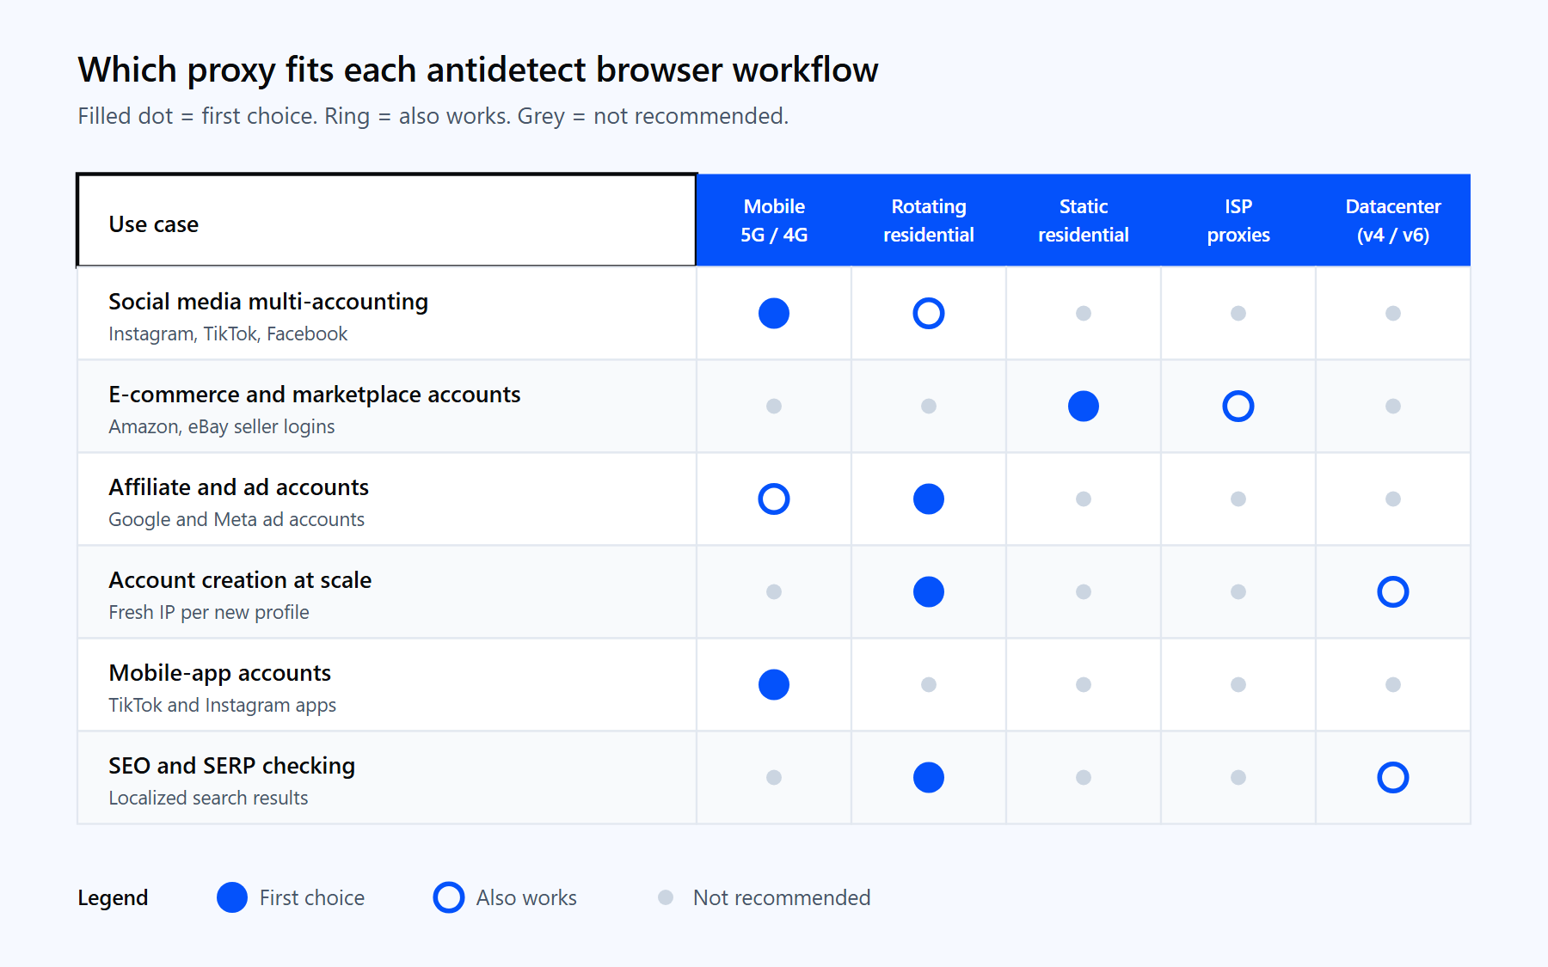Click filled dot for Mobile-app accounts under Mobile 5G / 4G
Screen dimensions: 1548x967
(x=774, y=684)
